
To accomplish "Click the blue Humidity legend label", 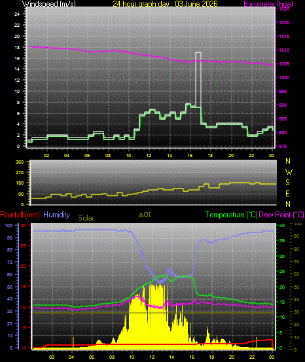I will (56, 215).
